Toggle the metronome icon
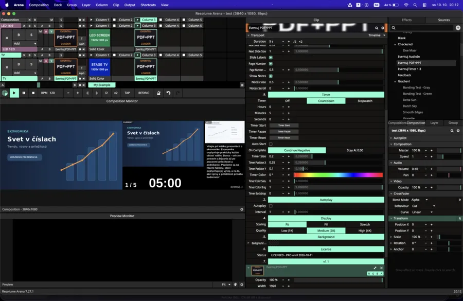This screenshot has height=301, width=463. [x=158, y=93]
